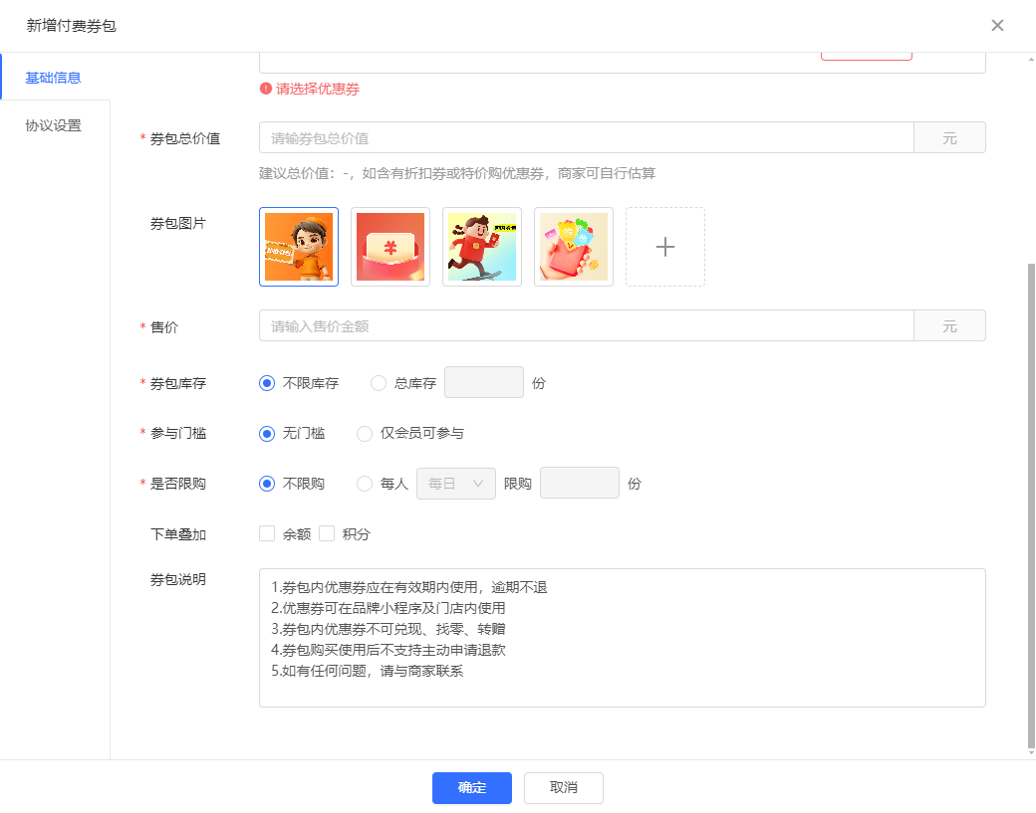Select the hand holding coupons image
Viewport: 1036px width, 813px height.
(x=574, y=247)
